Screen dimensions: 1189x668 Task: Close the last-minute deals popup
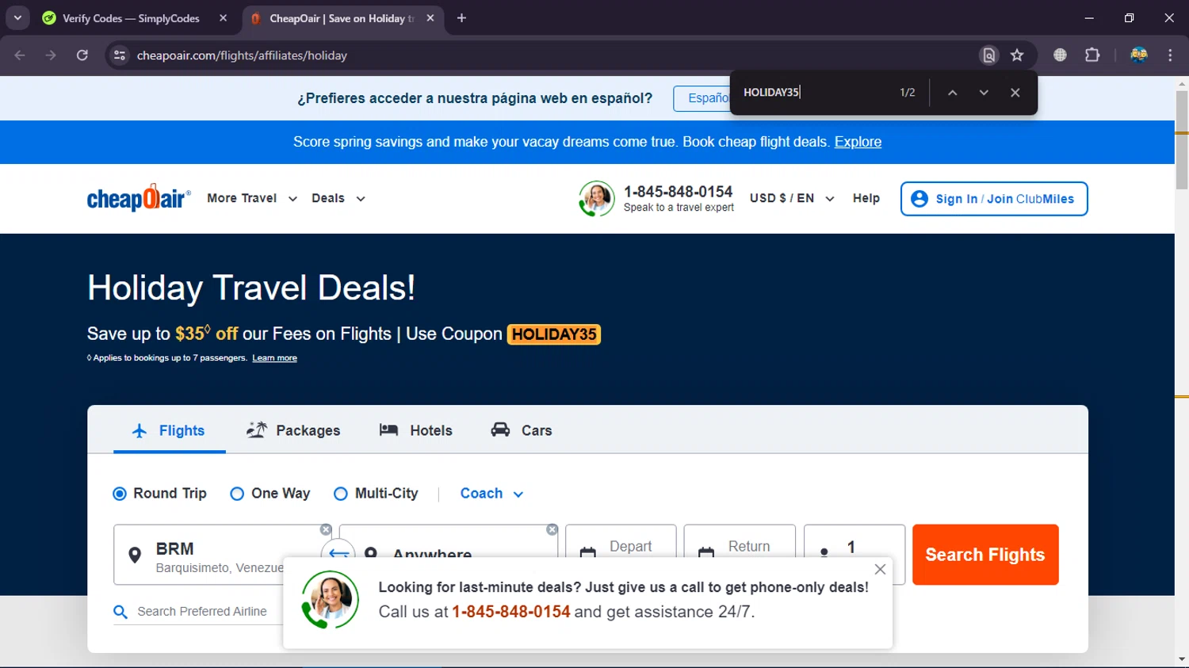880,570
